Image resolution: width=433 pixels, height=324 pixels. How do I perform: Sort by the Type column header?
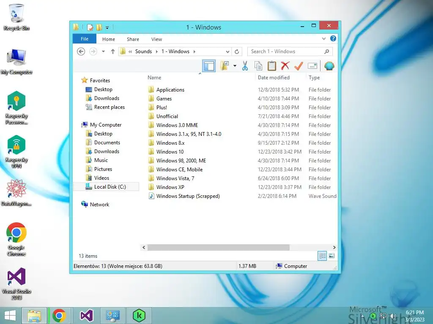click(314, 78)
